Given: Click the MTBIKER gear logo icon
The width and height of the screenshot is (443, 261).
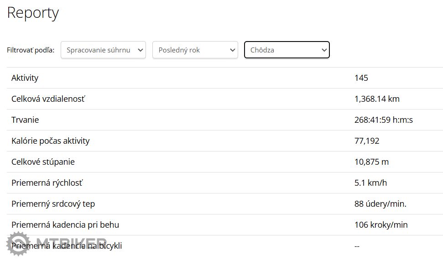Looking at the screenshot, I should click(x=18, y=244).
